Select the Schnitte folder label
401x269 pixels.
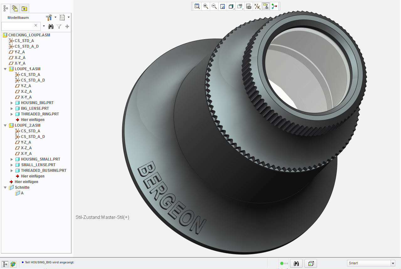coord(22,187)
